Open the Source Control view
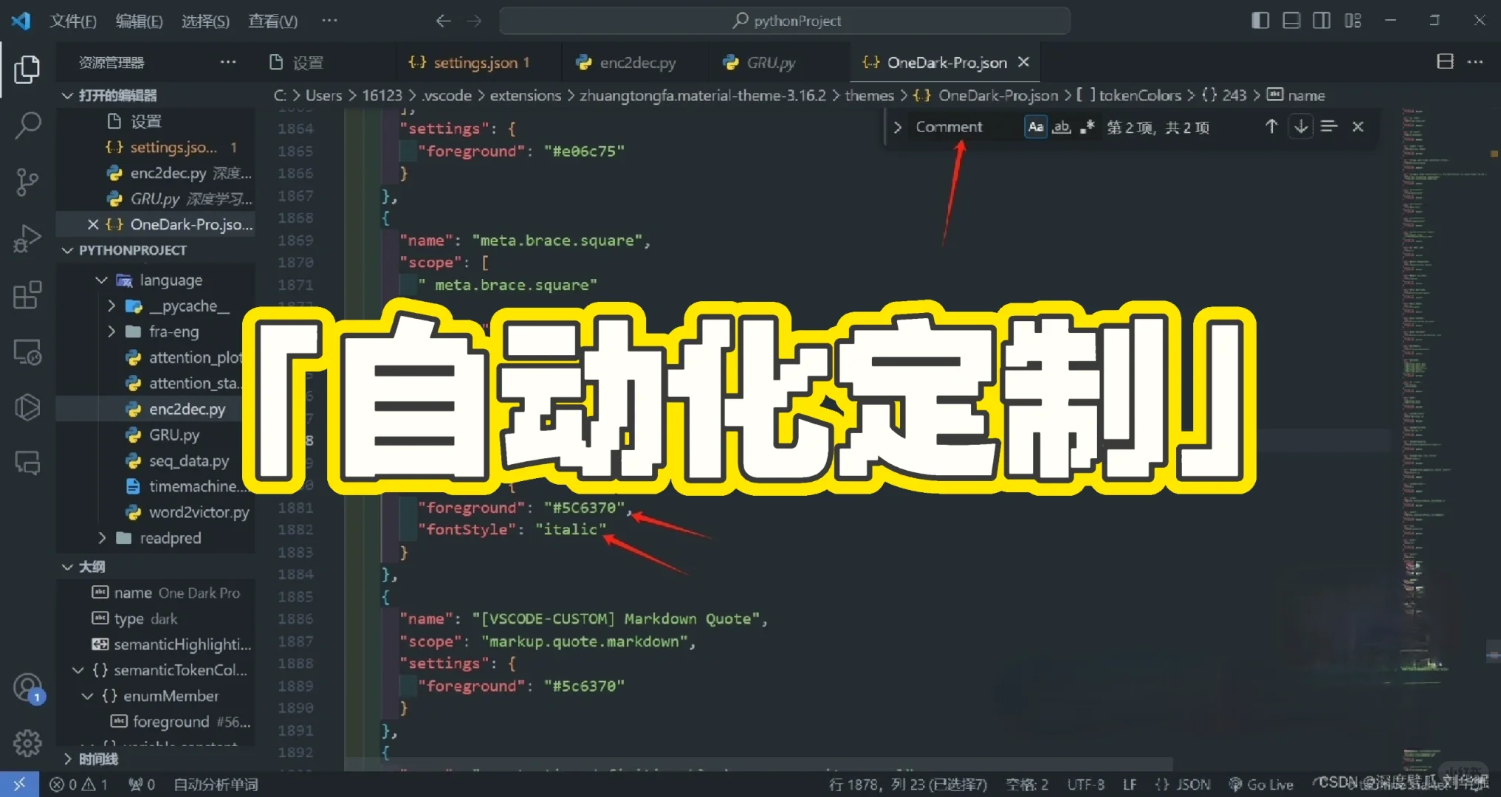 pos(27,182)
